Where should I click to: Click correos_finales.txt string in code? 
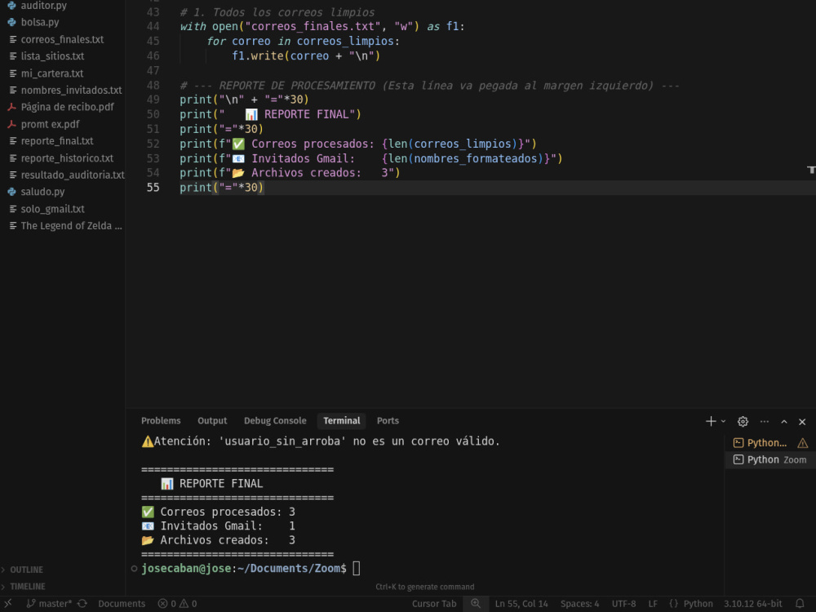pyautogui.click(x=313, y=27)
